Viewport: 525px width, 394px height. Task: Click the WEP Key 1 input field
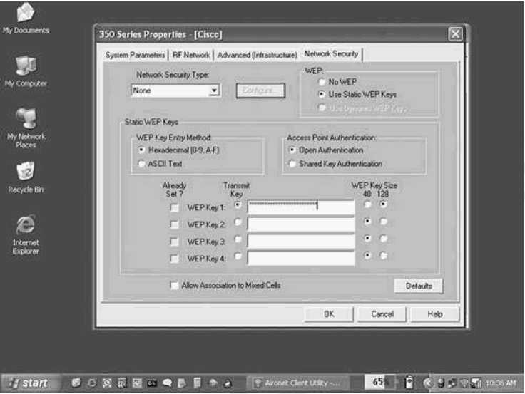(301, 207)
